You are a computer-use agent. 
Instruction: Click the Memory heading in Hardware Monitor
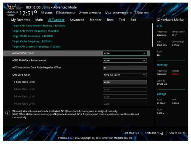tap(162, 65)
